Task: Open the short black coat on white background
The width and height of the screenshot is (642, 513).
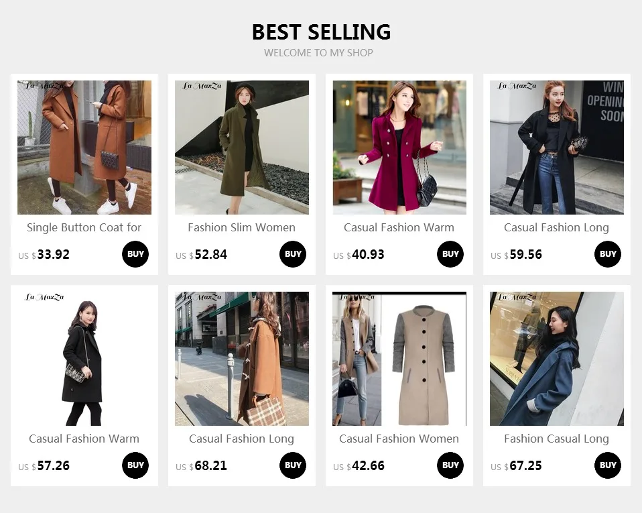Action: (84, 359)
